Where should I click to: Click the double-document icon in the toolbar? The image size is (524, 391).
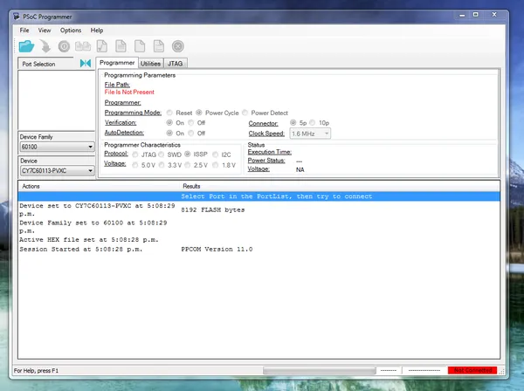(83, 46)
